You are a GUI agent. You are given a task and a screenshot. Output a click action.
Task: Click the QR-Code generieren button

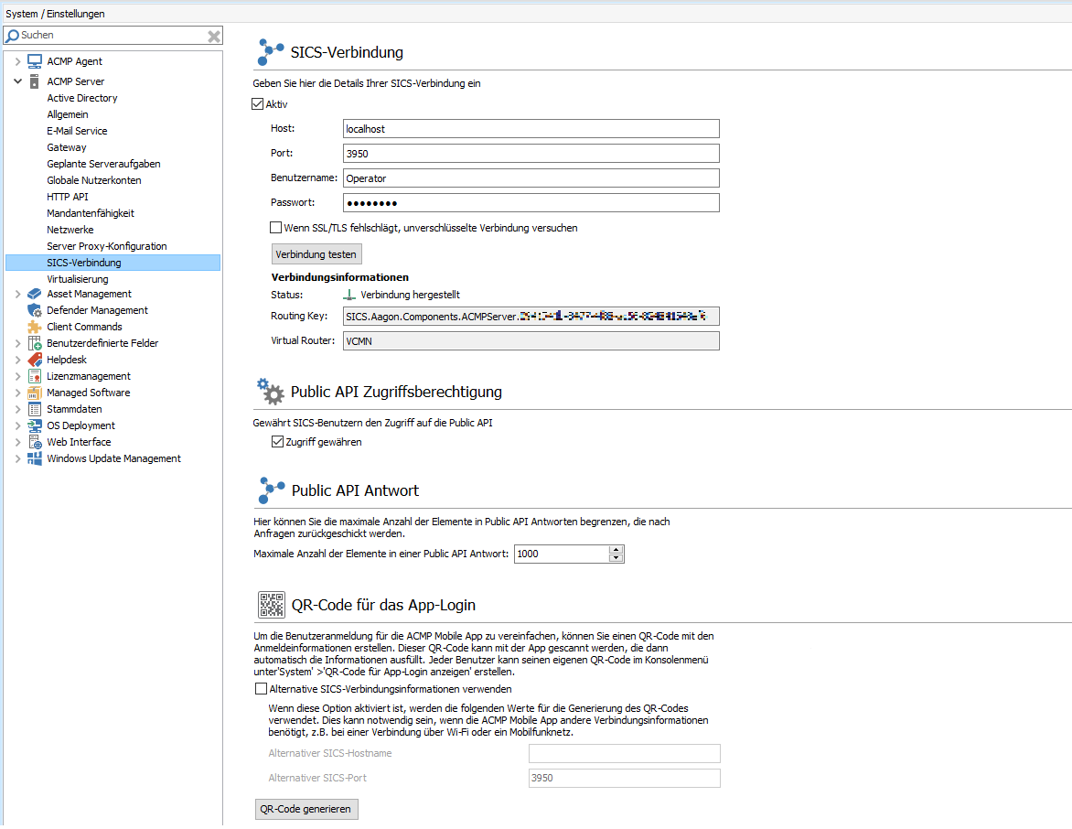tap(306, 809)
